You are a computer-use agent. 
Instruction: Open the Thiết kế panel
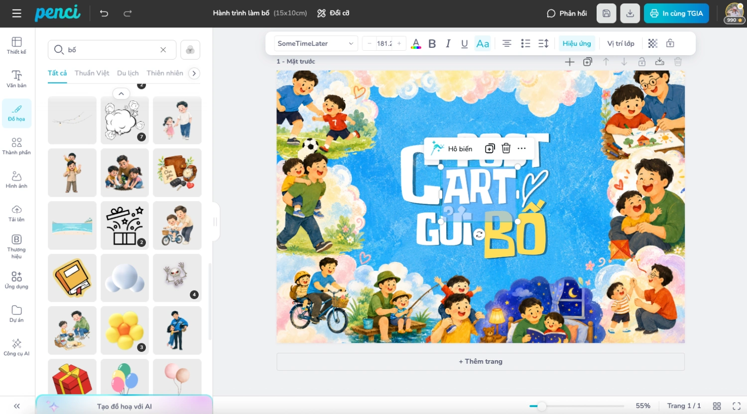click(x=16, y=45)
